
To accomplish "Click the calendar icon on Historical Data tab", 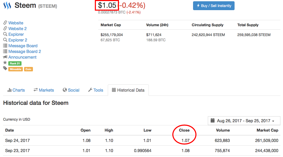I will (114, 90).
